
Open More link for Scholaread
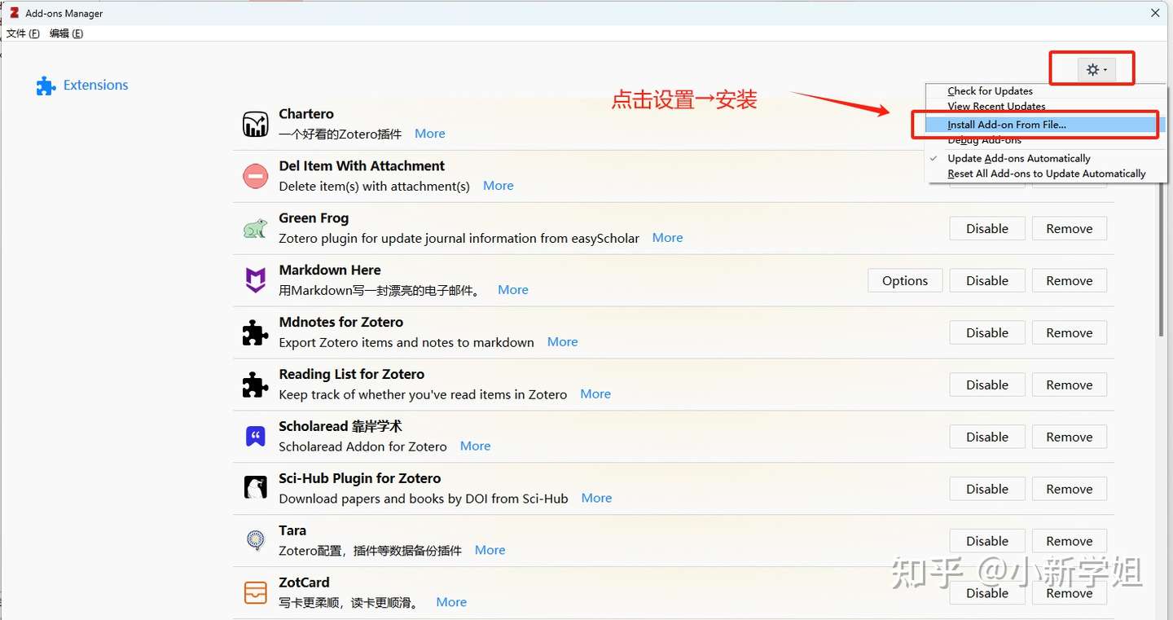[476, 446]
